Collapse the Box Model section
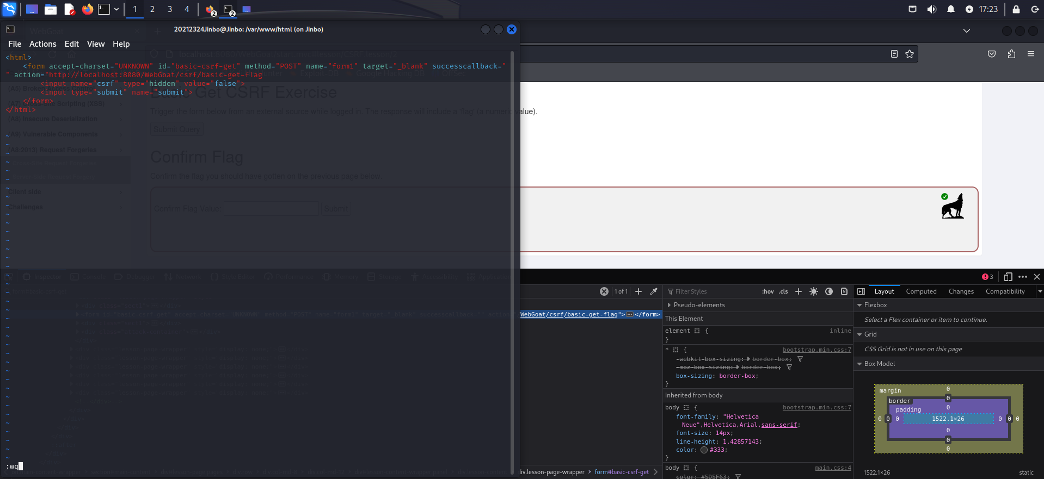The width and height of the screenshot is (1044, 479). 859,364
